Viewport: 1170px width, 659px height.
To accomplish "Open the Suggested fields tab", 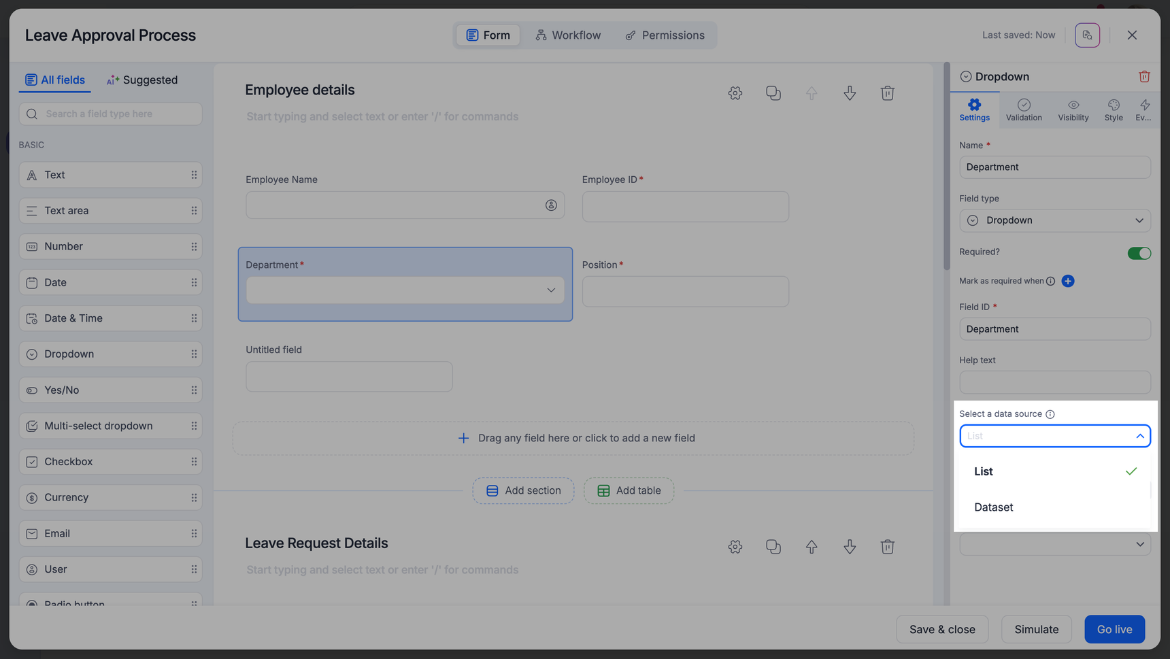I will (142, 80).
